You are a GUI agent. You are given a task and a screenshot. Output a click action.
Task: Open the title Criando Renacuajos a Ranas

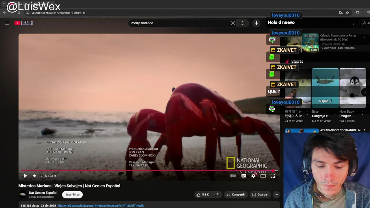point(338,38)
